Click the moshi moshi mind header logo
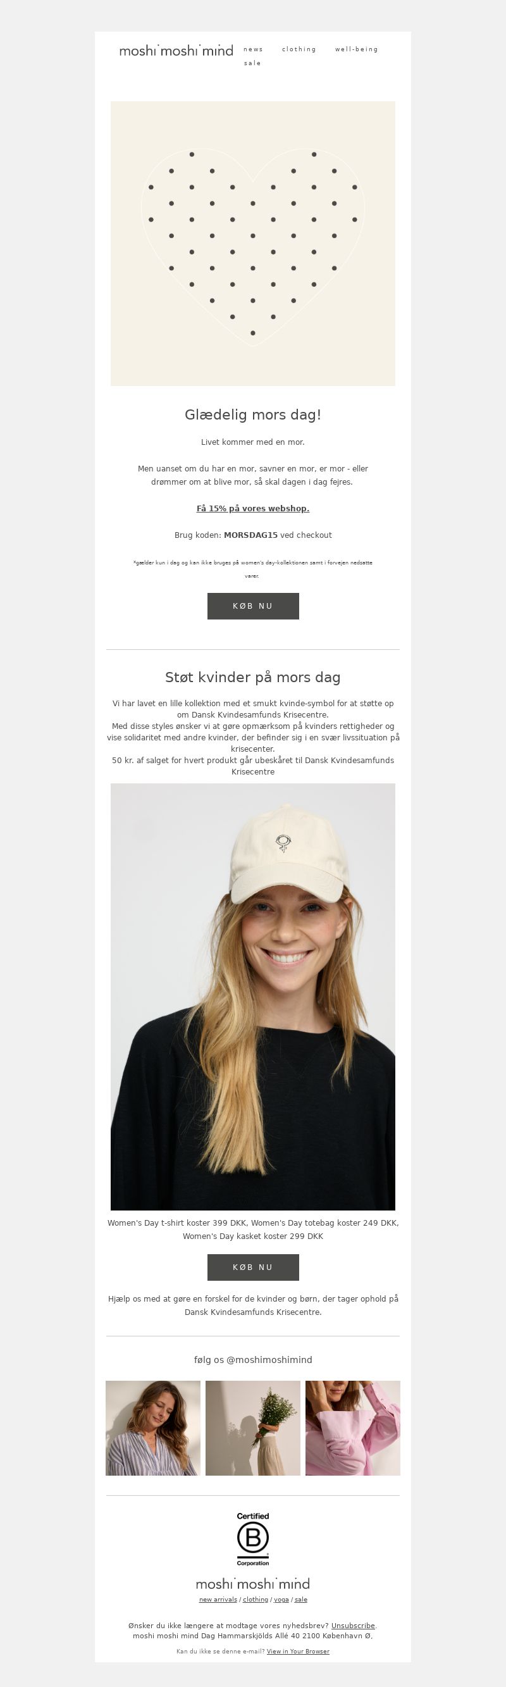The height and width of the screenshot is (1687, 506). [x=176, y=51]
